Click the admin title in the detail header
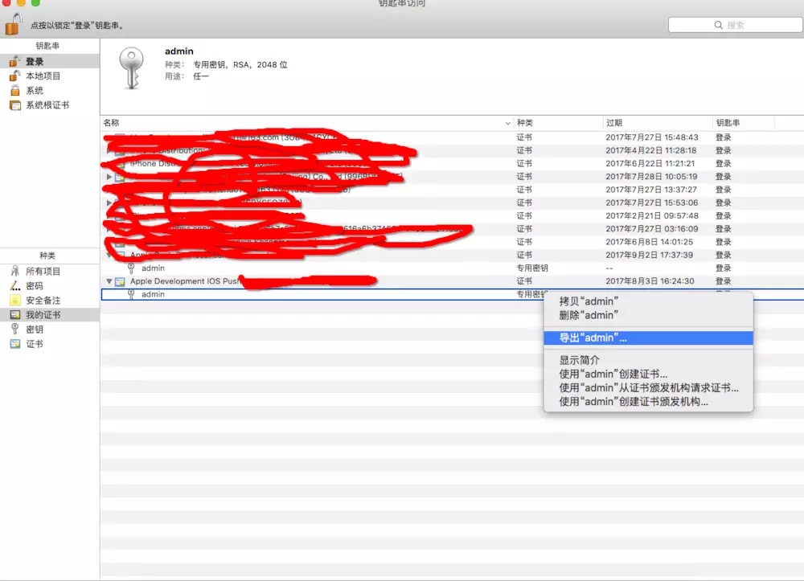The image size is (804, 581). 179,51
